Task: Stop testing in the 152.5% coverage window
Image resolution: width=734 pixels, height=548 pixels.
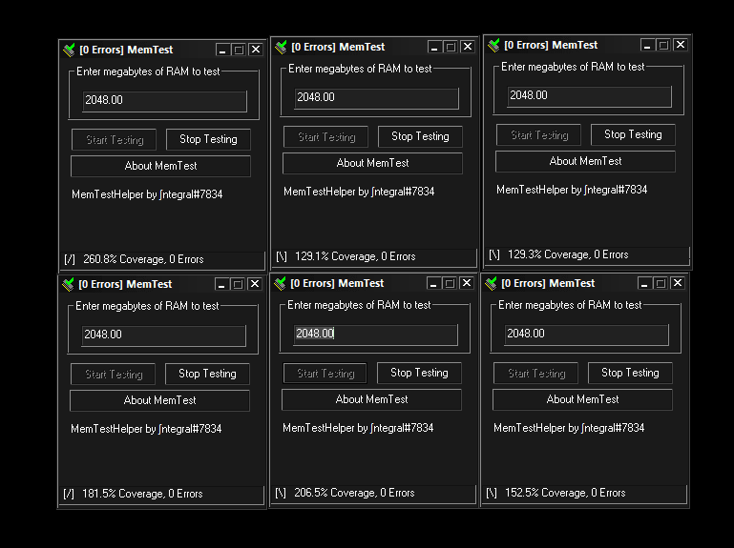Action: click(x=630, y=373)
